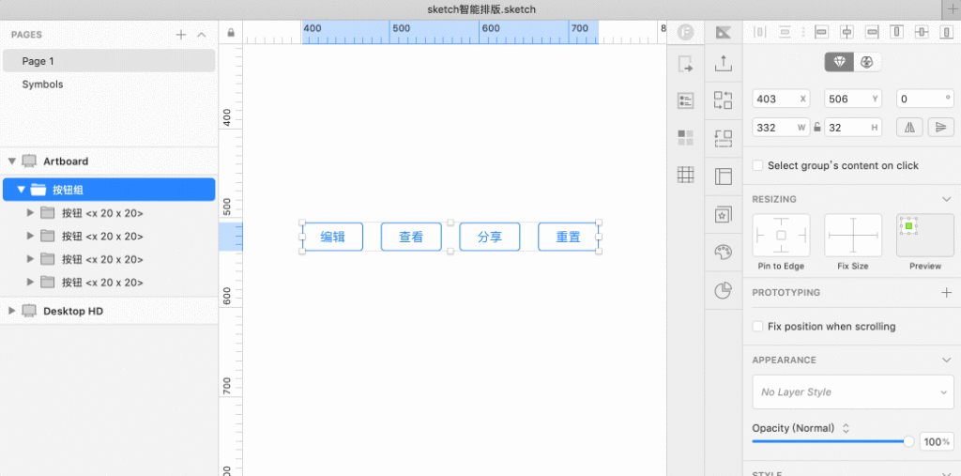The height and width of the screenshot is (476, 961).
Task: Align layers to horizontal center
Action: click(847, 32)
